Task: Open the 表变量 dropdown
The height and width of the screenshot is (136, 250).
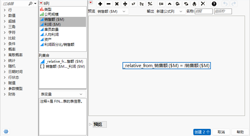Action: 63,94
